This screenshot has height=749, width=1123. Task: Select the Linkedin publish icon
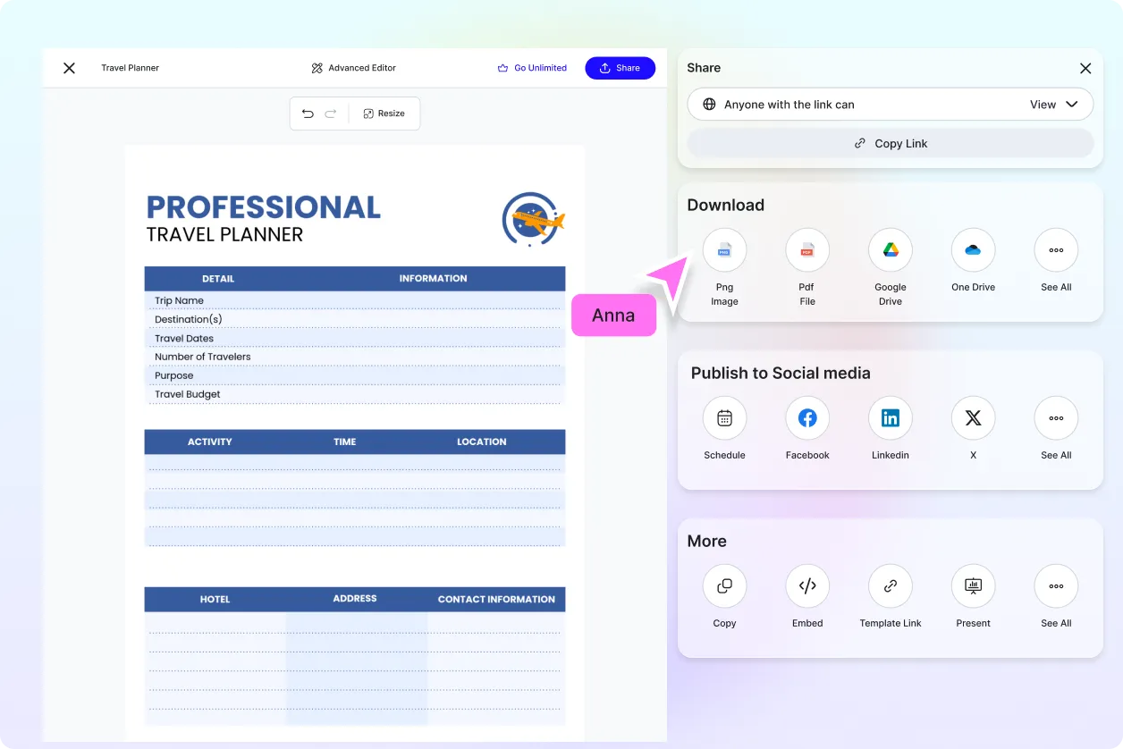pyautogui.click(x=890, y=417)
